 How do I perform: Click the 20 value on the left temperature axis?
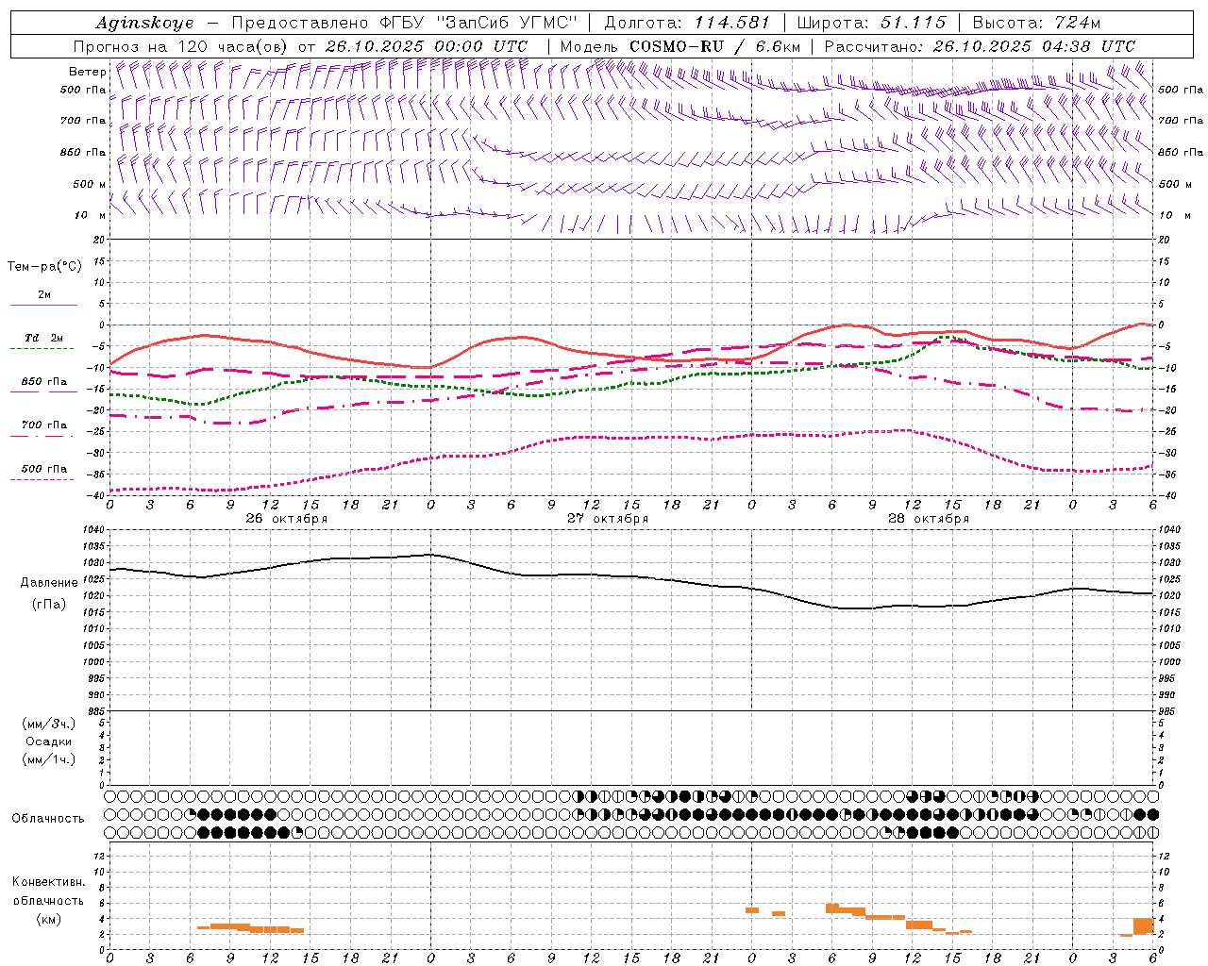(100, 240)
